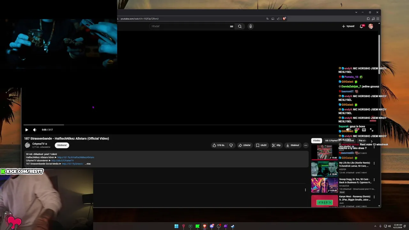Enter fullscreen in video player

(372, 130)
